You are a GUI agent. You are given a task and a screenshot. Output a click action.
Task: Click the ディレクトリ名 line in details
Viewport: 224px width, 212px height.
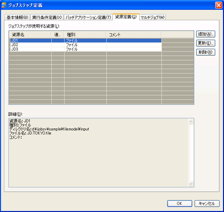49,129
